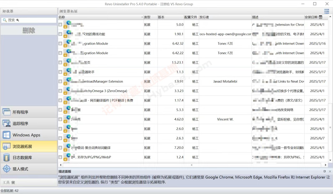Click the 全部拓展: 42 status bar text

click(x=10, y=191)
